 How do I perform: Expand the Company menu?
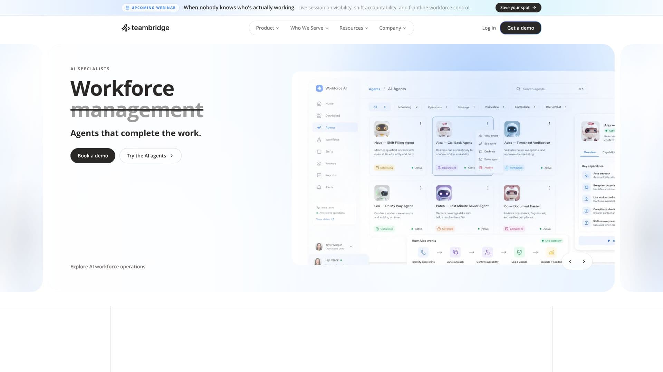pyautogui.click(x=393, y=28)
